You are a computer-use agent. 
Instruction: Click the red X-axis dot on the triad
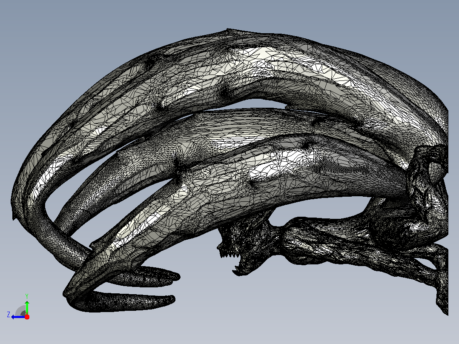point(27,317)
